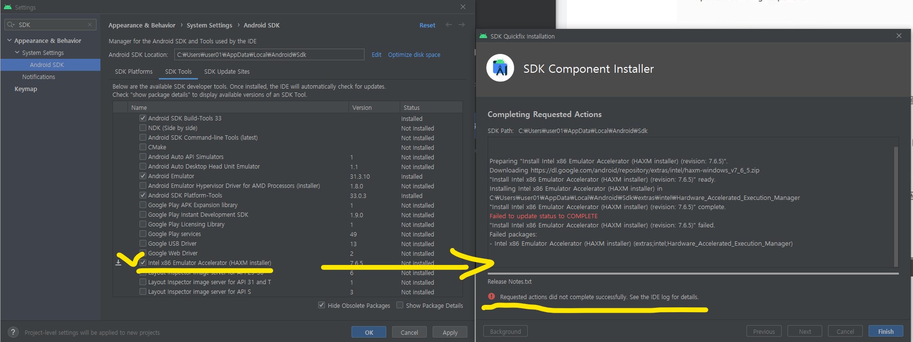This screenshot has width=913, height=342.
Task: Check Google Play services checkbox
Action: point(143,234)
